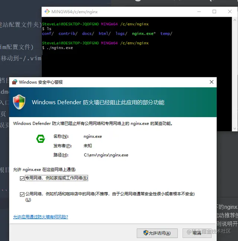The width and height of the screenshot is (238, 241).
Task: Click conf/ directory in ls output
Action: (x=48, y=33)
